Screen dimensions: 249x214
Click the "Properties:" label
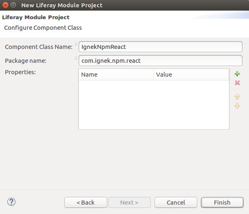tap(20, 72)
